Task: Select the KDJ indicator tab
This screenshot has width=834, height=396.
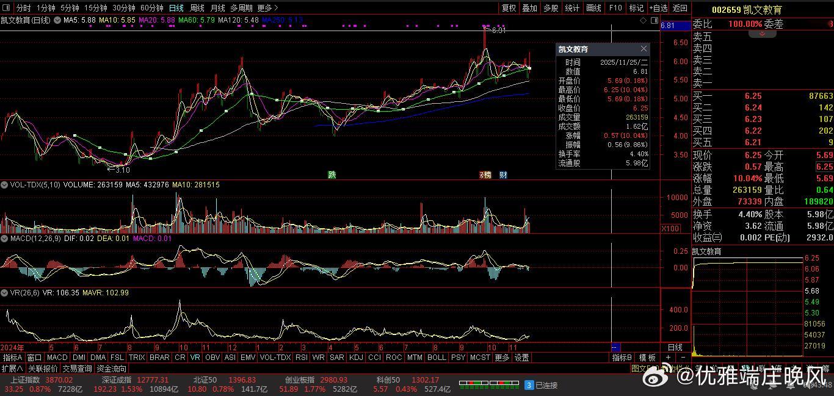Action: (x=355, y=358)
